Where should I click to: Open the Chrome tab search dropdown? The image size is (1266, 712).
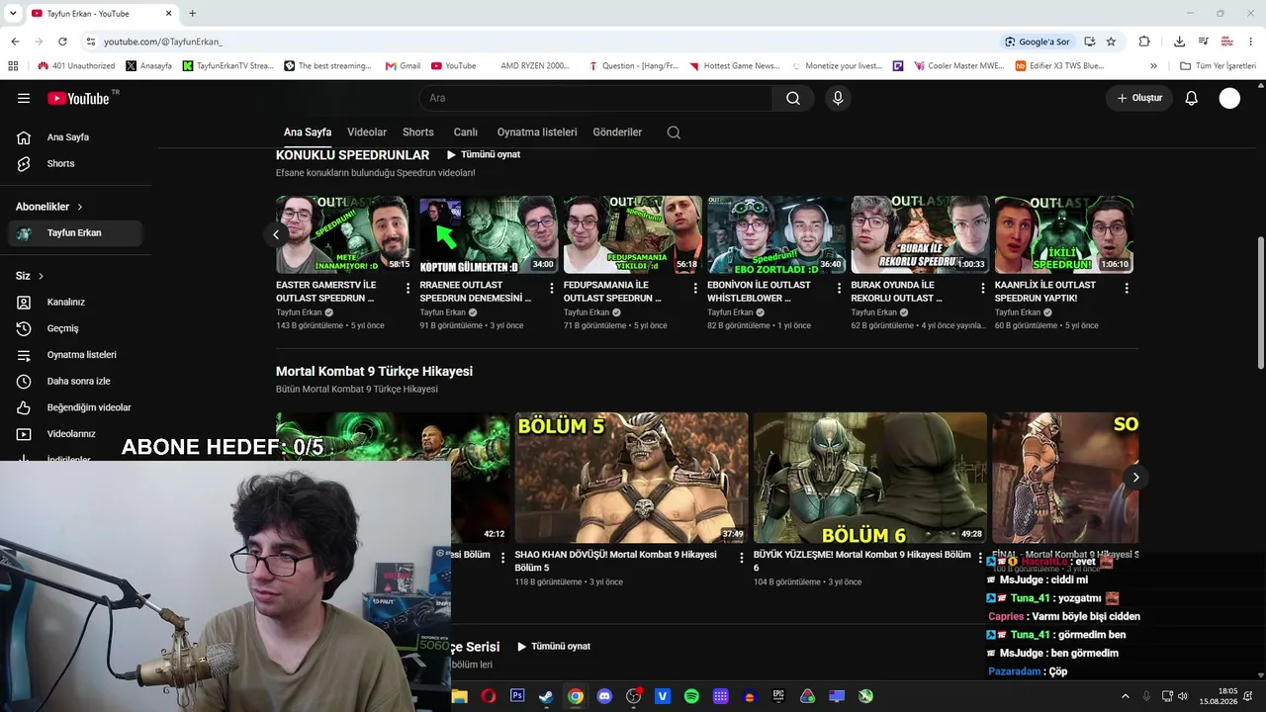pyautogui.click(x=12, y=13)
